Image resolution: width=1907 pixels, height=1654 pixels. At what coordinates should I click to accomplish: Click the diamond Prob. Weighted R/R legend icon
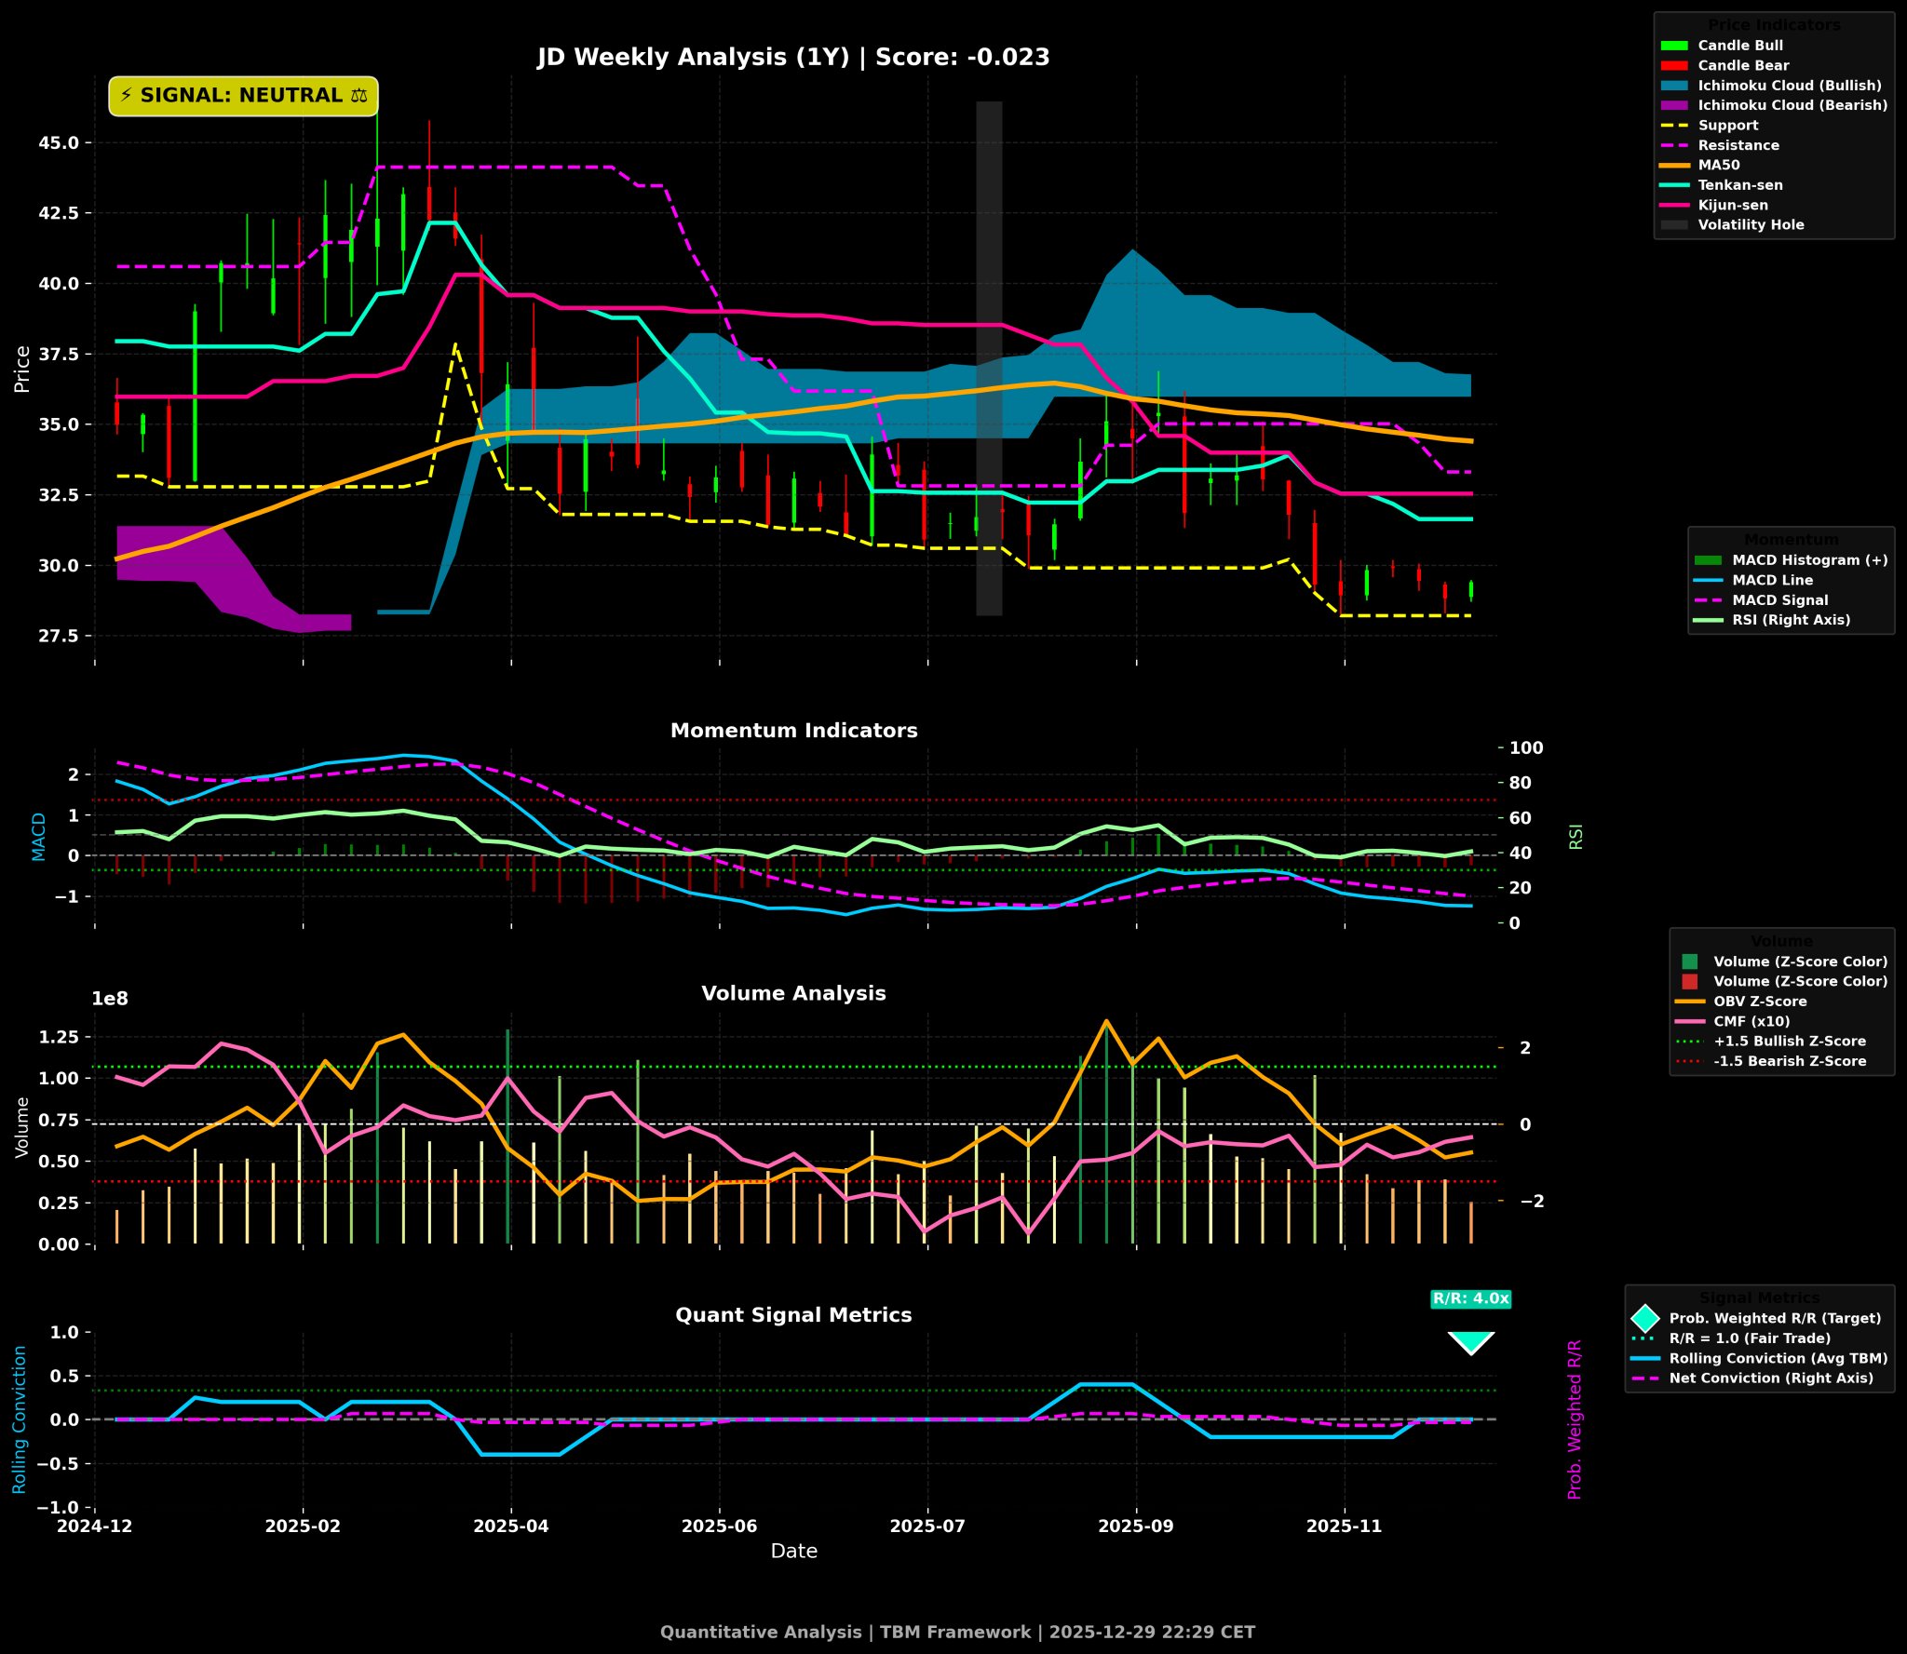point(1645,1318)
